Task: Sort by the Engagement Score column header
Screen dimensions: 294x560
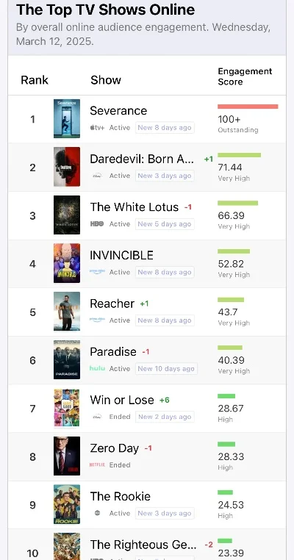Action: click(x=245, y=76)
